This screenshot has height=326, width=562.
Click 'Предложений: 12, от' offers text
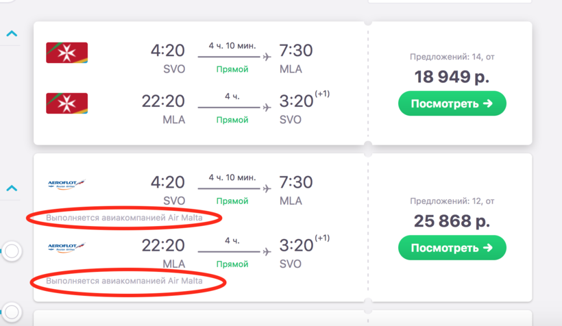pyautogui.click(x=452, y=201)
